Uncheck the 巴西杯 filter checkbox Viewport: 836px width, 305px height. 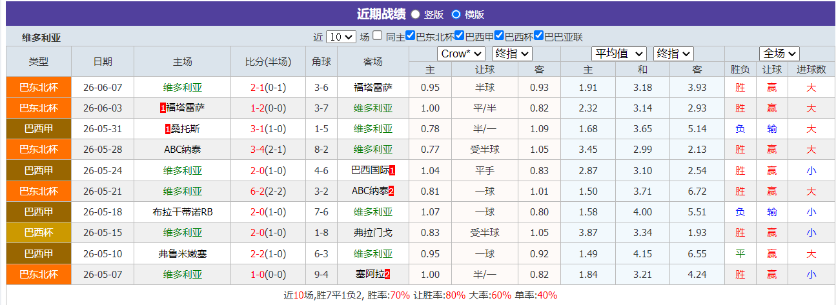click(x=499, y=36)
